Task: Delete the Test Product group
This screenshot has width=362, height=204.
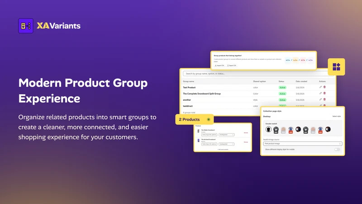Action: (324, 87)
